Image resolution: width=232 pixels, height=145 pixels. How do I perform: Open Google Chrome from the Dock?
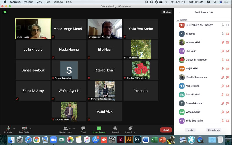[37, 140]
